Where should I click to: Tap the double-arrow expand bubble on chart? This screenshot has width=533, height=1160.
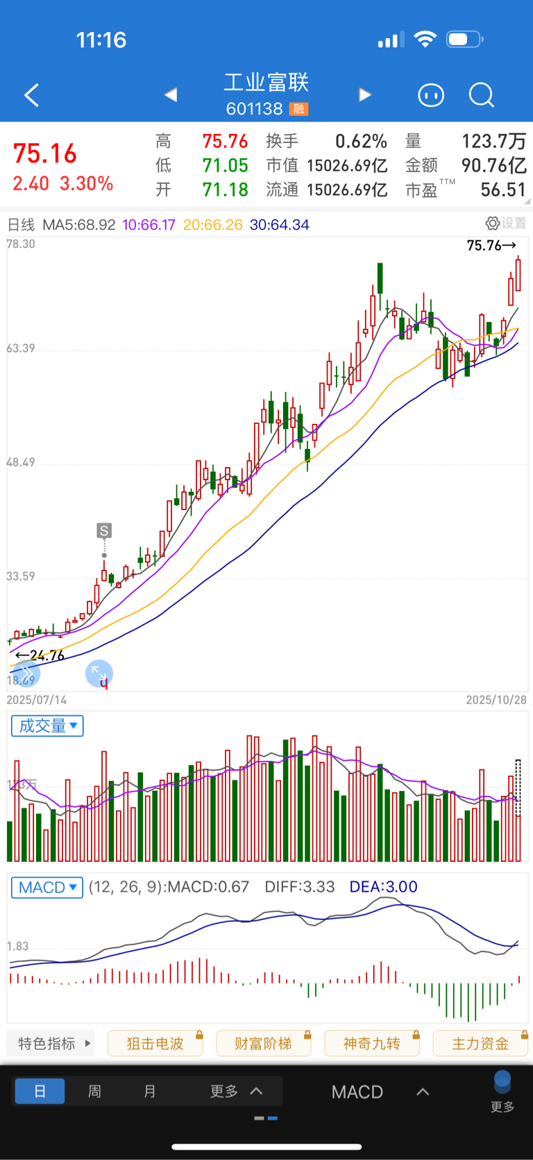(x=26, y=673)
